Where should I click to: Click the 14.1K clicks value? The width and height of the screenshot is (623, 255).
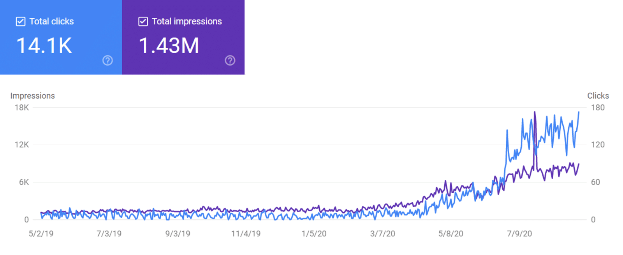click(x=44, y=45)
